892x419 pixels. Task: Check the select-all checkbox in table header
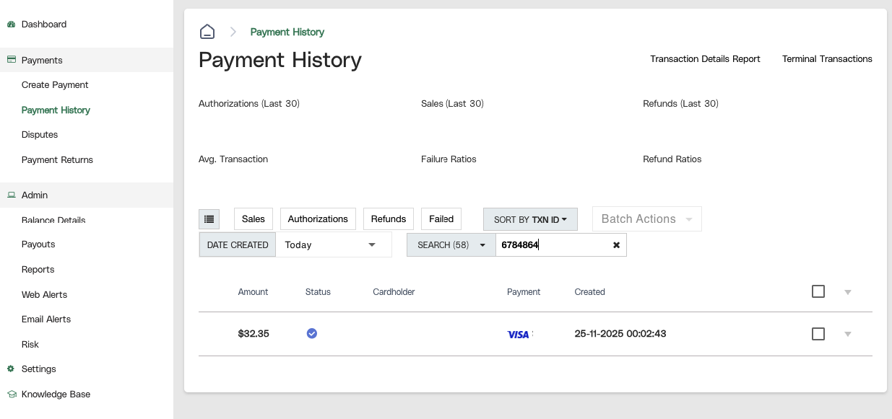tap(818, 291)
